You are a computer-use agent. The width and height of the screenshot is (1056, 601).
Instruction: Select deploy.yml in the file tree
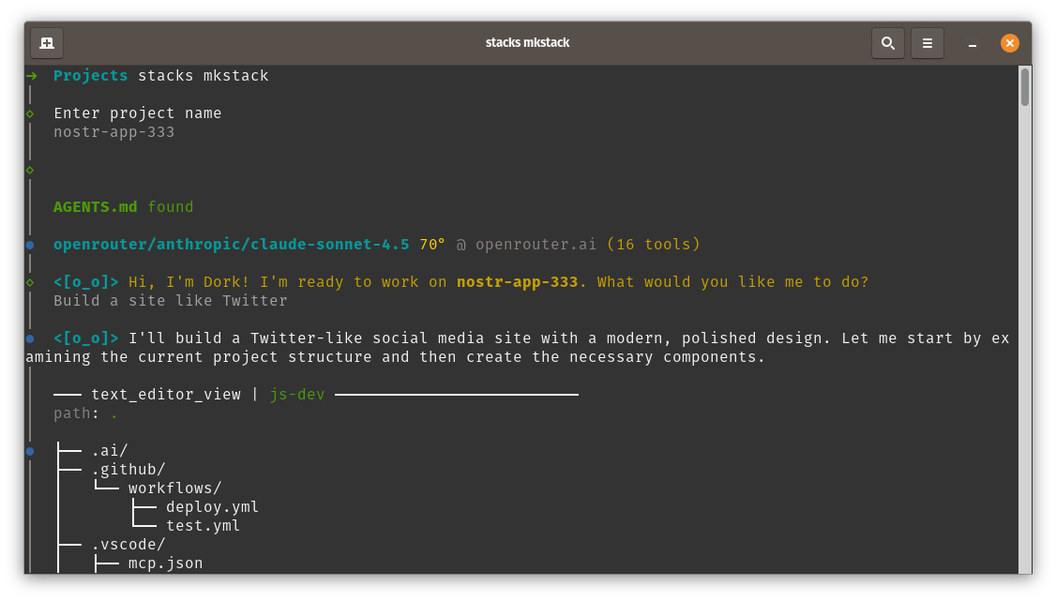(212, 506)
